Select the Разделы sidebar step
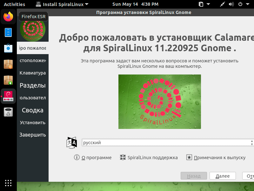Viewport: 254px width, 191px height. pos(33,85)
